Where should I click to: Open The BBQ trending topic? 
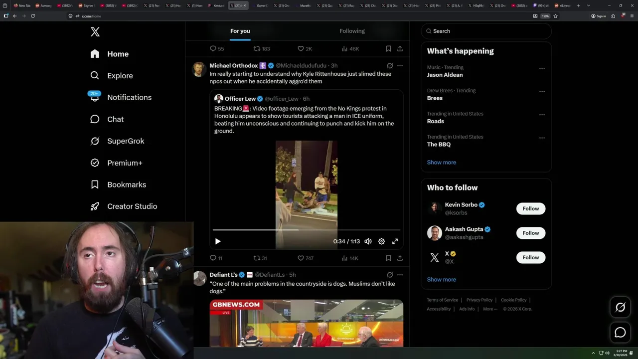point(439,145)
